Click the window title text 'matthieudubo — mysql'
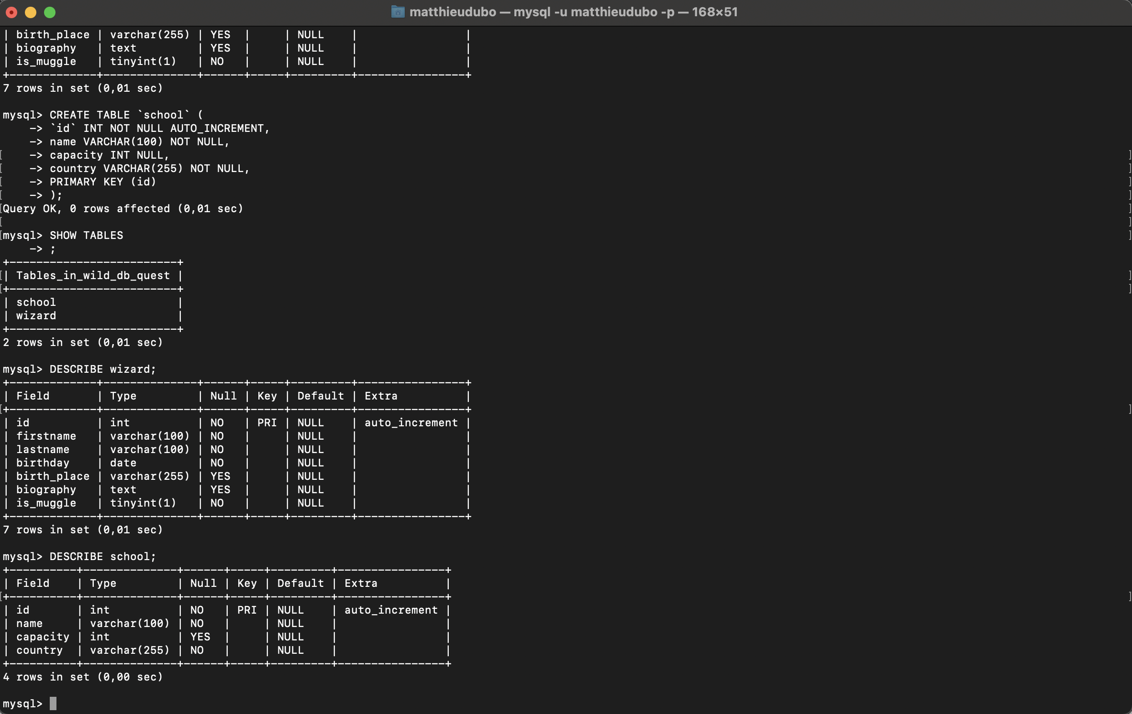The height and width of the screenshot is (714, 1132). (x=480, y=12)
